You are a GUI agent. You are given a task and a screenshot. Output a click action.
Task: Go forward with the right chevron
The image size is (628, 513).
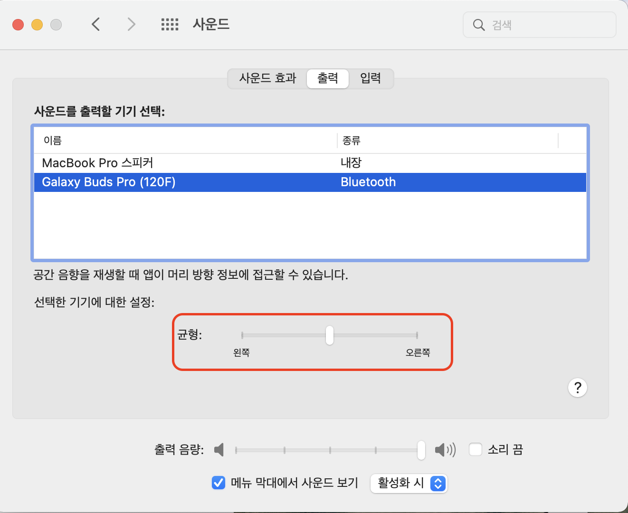(x=132, y=24)
